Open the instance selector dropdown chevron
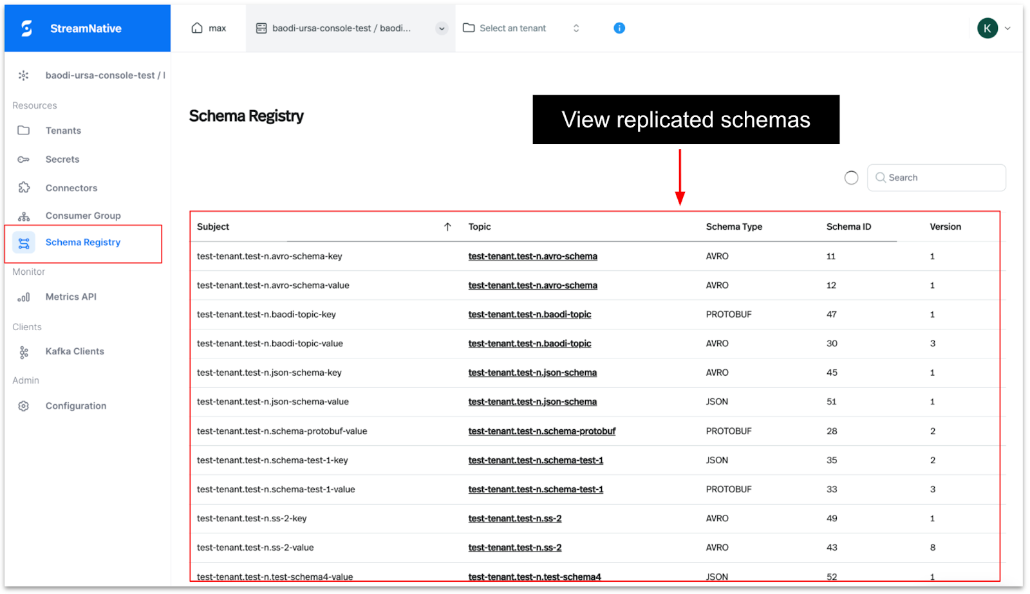 coord(442,28)
